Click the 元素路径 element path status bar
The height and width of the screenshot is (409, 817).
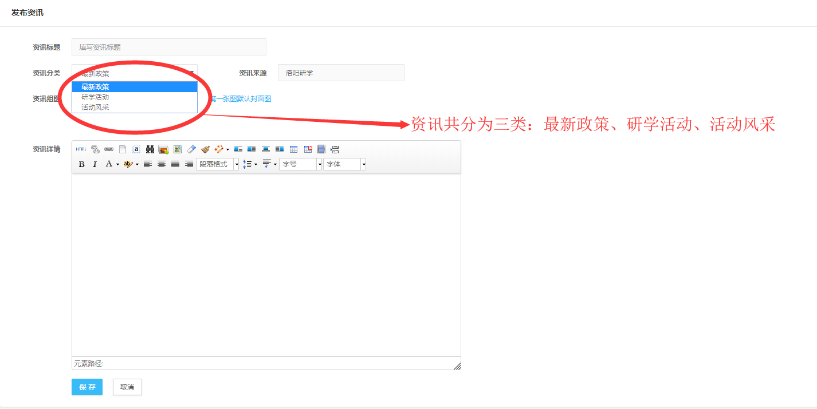[266, 363]
